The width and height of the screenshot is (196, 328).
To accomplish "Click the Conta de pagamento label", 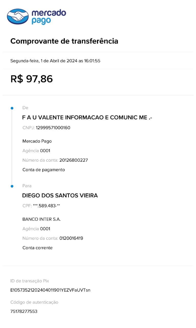I will tap(44, 170).
